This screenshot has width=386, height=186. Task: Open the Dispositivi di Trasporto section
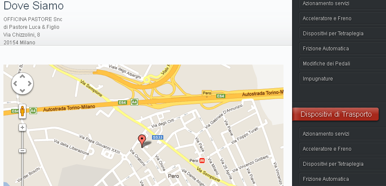pos(336,114)
